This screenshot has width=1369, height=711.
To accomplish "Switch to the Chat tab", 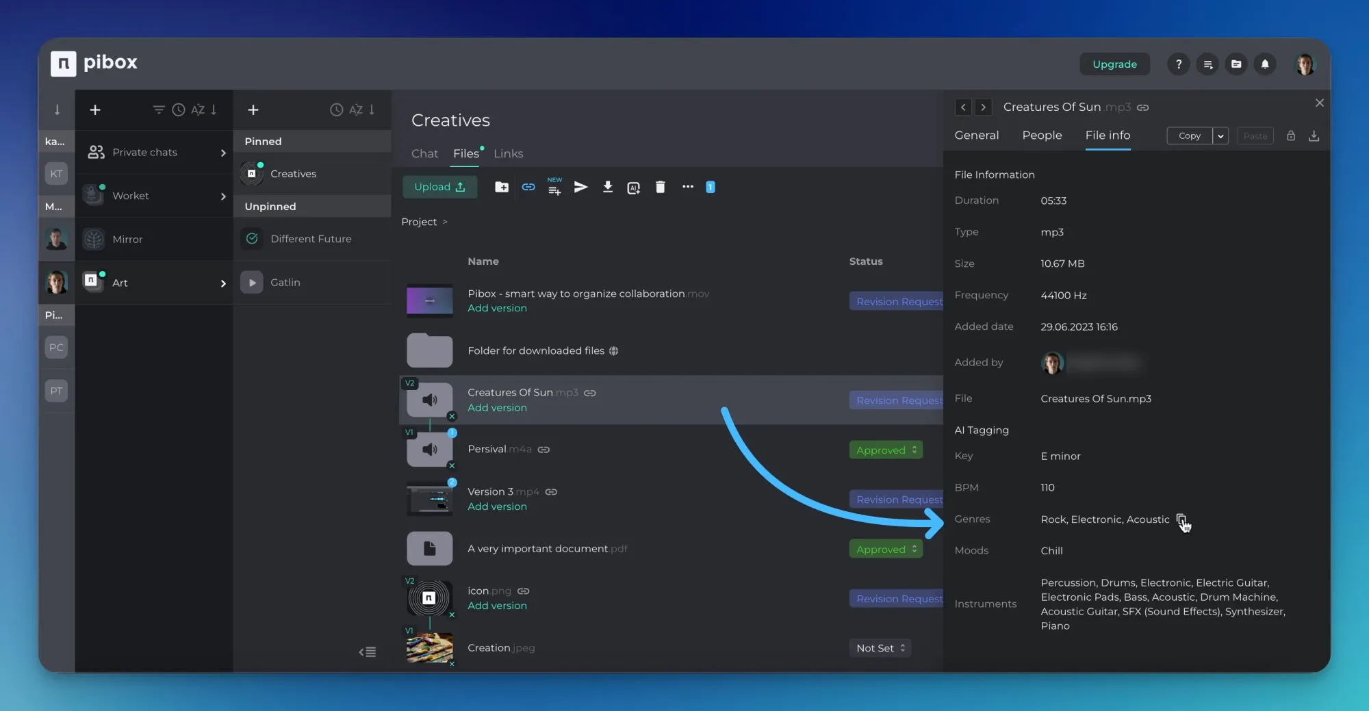I will pos(424,153).
